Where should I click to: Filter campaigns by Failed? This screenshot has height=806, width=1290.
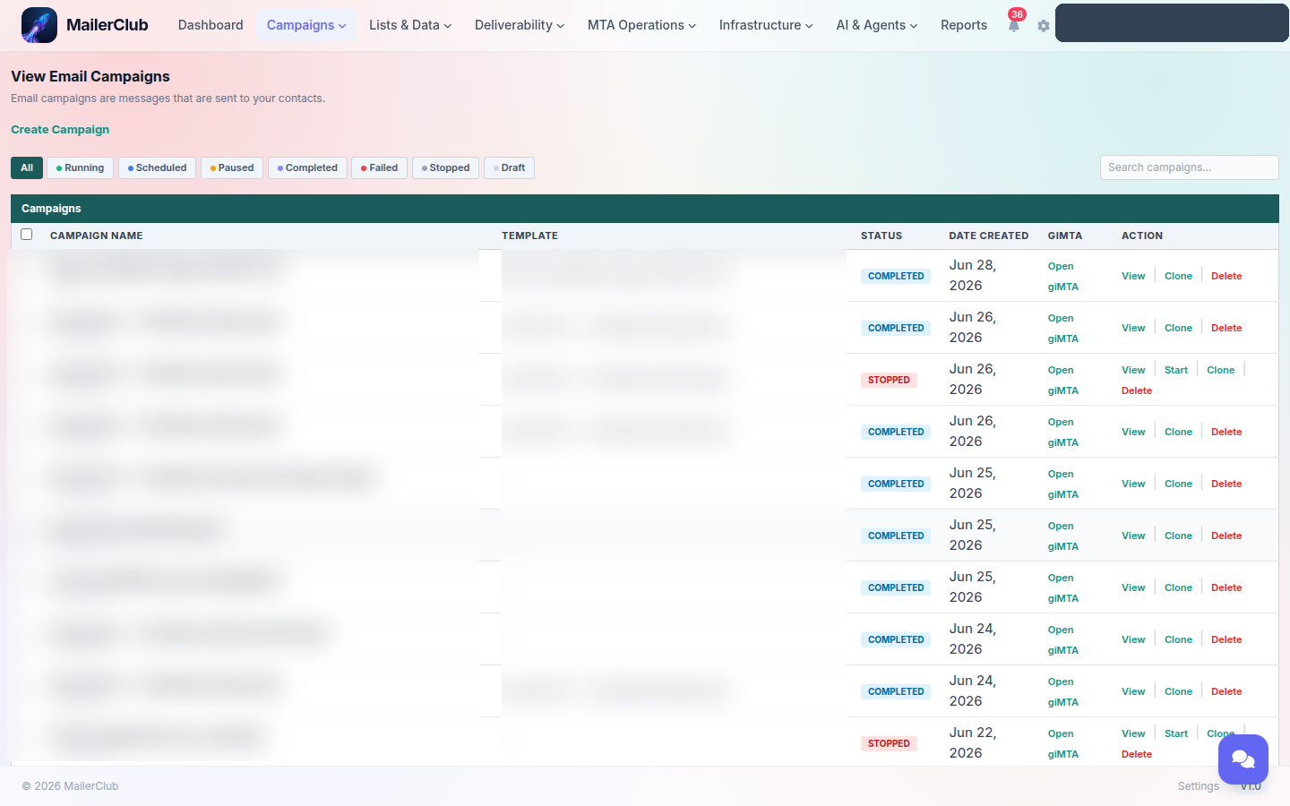coord(380,167)
